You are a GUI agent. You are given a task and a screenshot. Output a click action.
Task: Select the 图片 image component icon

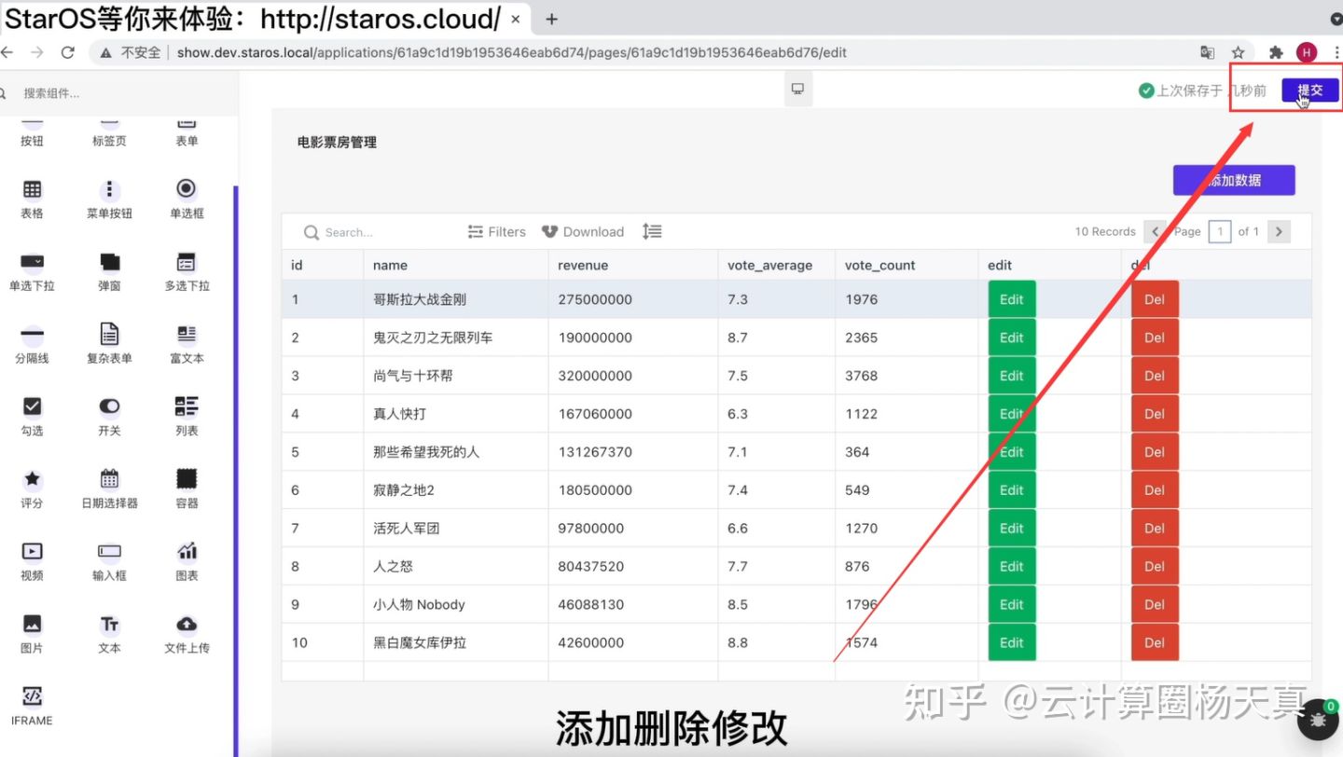point(32,624)
